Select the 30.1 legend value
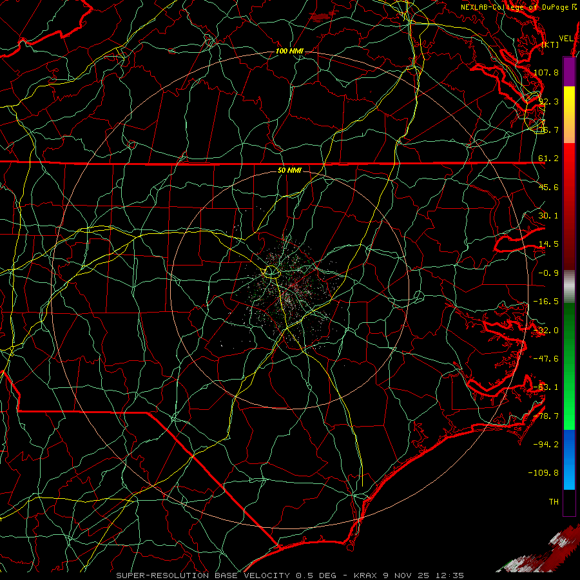Viewport: 580px width, 580px height. coord(548,216)
